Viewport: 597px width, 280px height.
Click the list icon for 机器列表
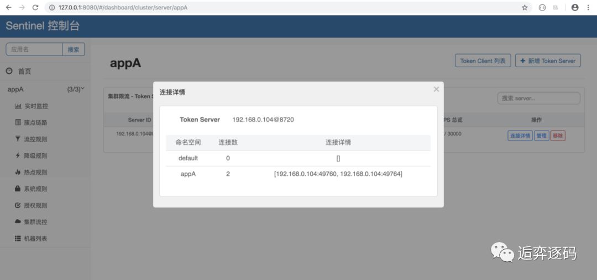[18, 238]
